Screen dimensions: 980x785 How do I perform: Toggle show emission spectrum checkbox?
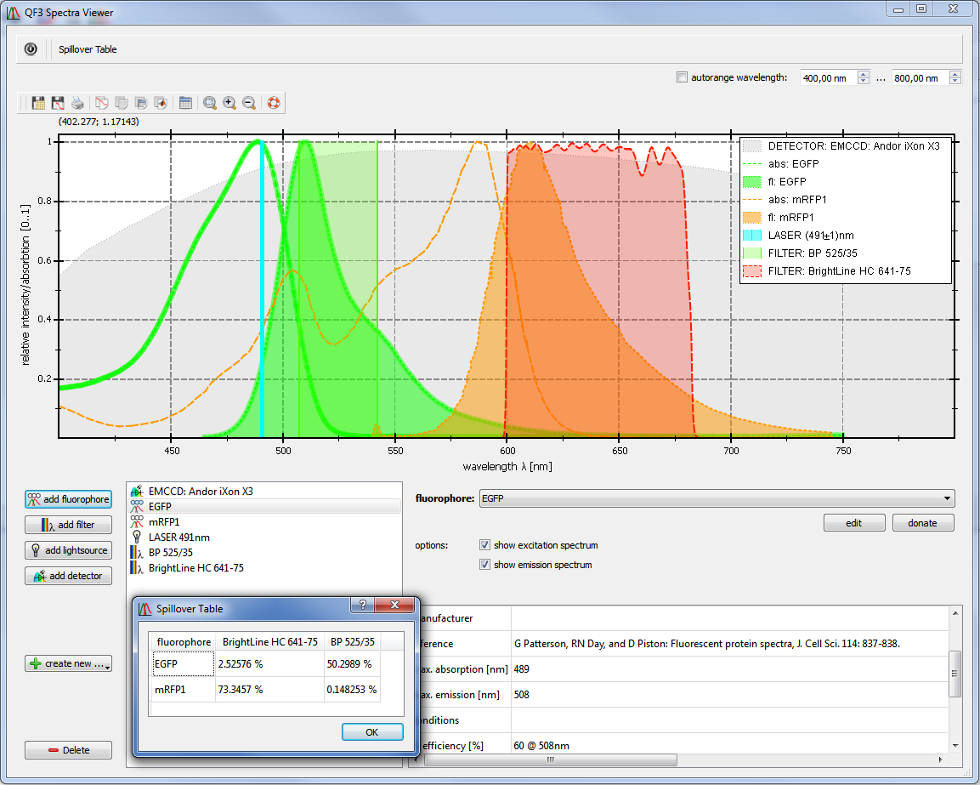tap(484, 564)
